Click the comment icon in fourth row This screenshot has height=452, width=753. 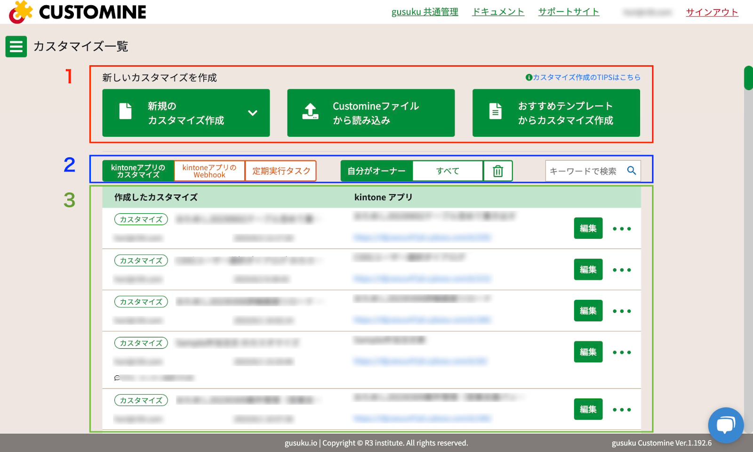click(117, 378)
